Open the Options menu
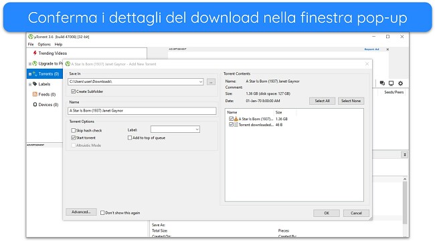This screenshot has height=241, width=435. click(44, 44)
